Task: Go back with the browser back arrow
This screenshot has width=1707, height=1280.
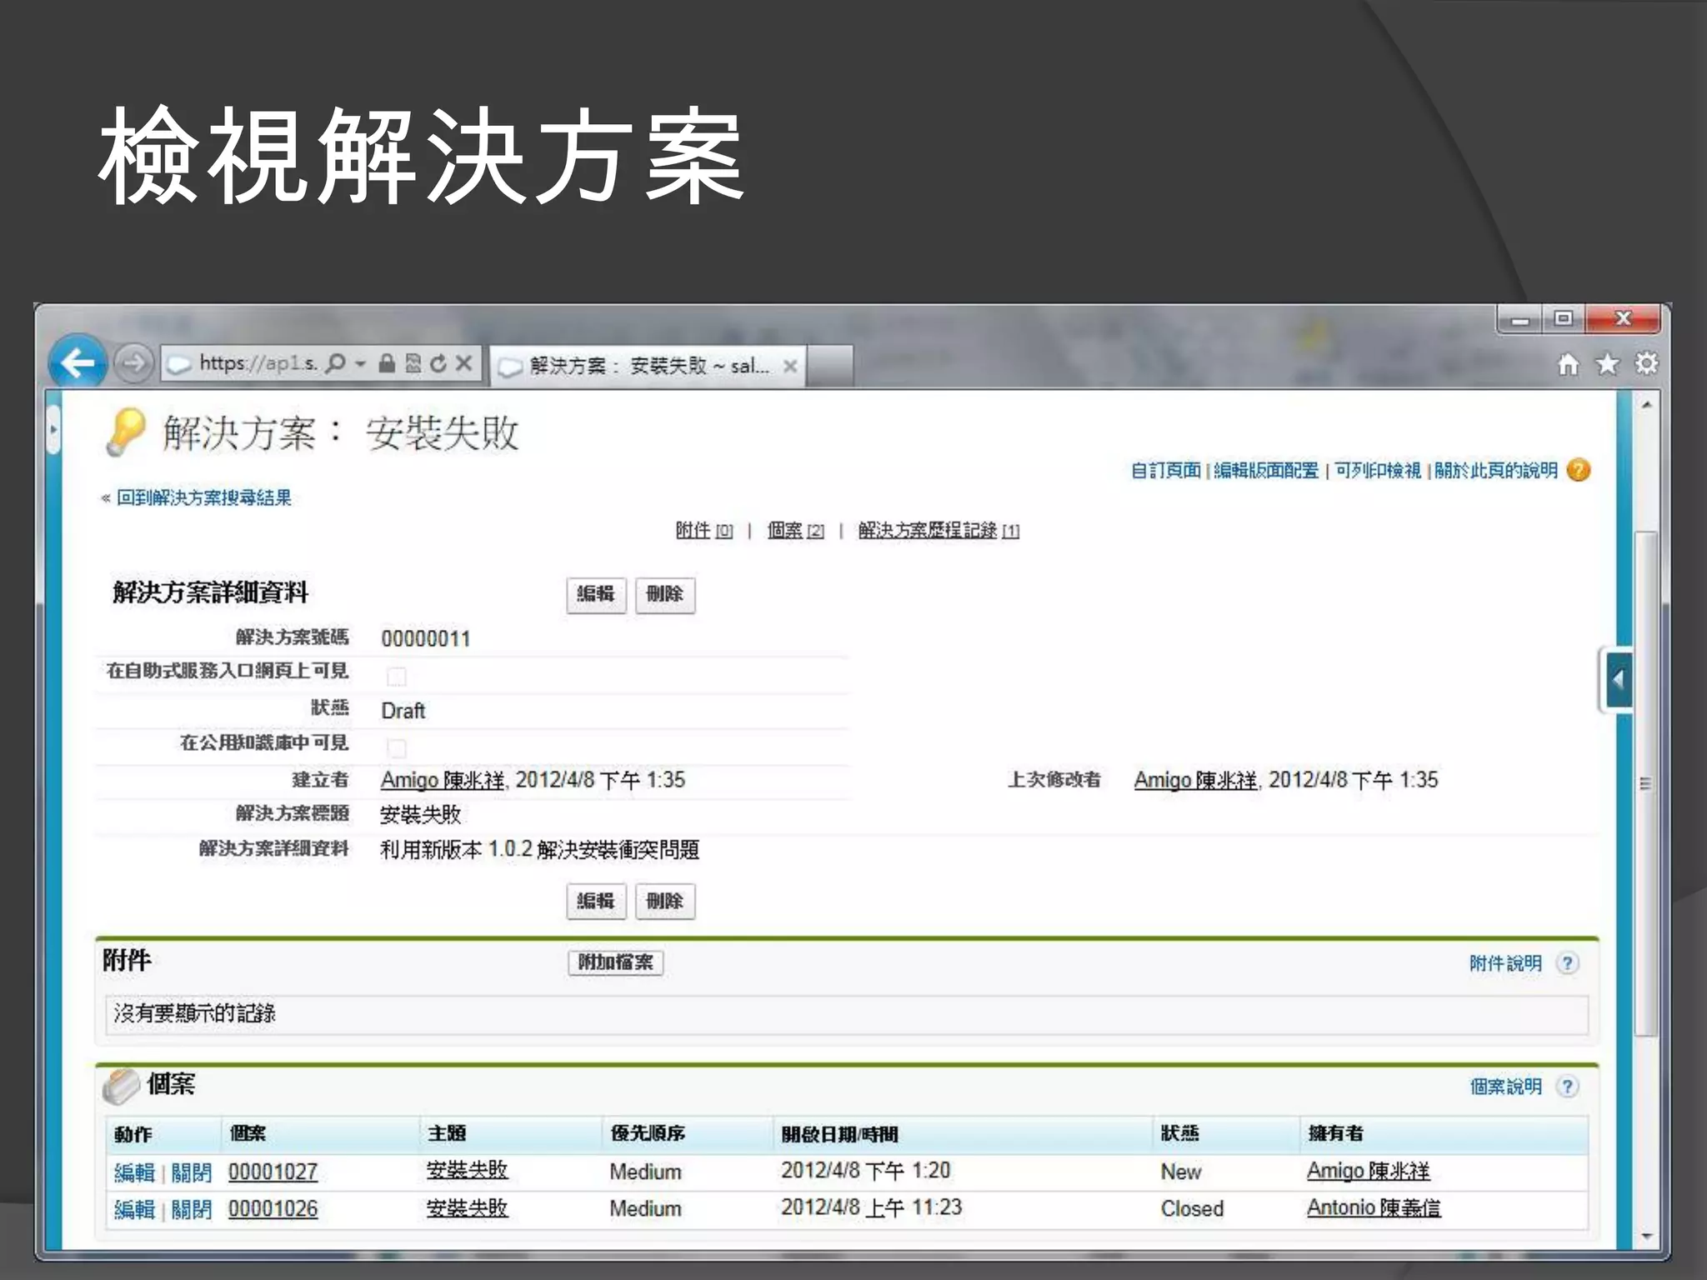Action: point(78,362)
